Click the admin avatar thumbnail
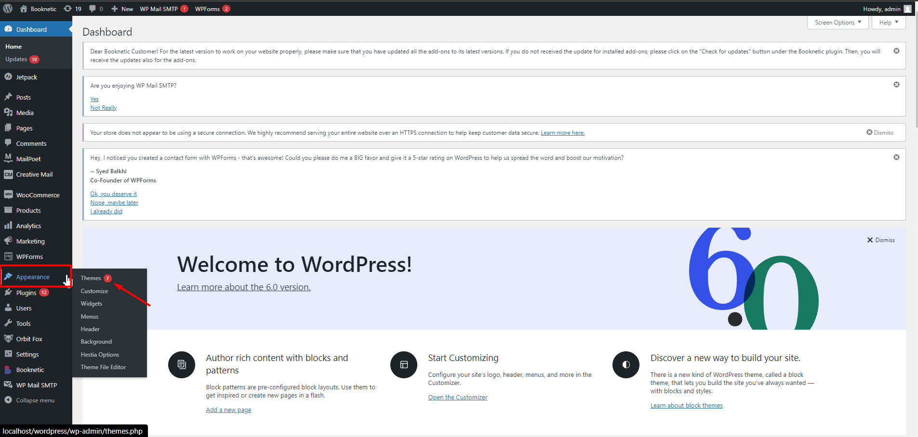This screenshot has height=437, width=918. coord(907,9)
